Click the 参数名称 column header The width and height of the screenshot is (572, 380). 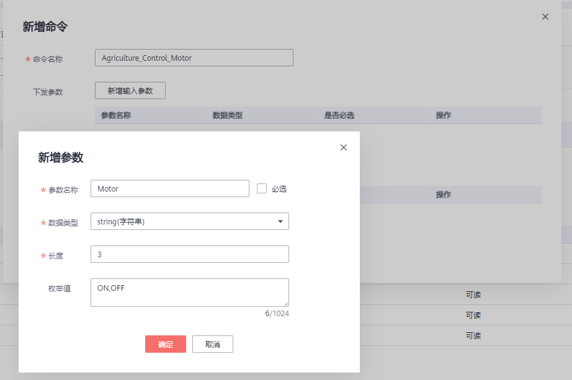coord(116,115)
